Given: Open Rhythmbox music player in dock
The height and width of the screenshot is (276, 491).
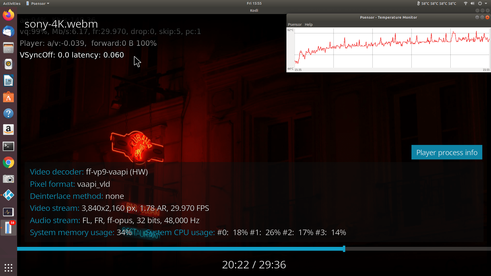Looking at the screenshot, I should point(8,64).
